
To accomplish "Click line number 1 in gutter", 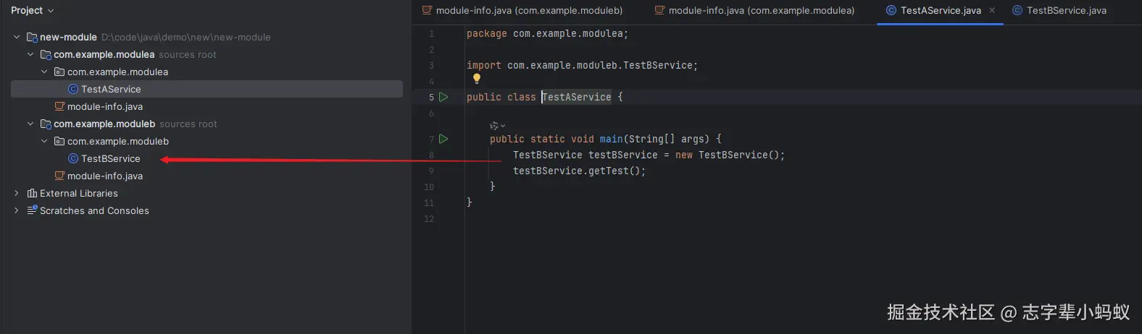I will coord(431,33).
